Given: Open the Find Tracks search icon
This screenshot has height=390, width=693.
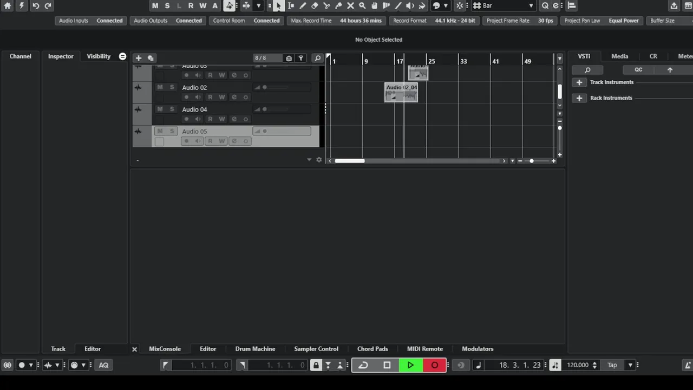Looking at the screenshot, I should tap(318, 58).
